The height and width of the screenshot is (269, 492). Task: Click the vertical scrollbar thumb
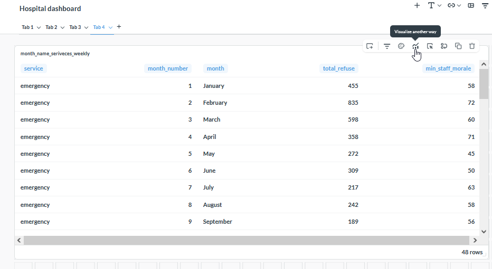484,84
